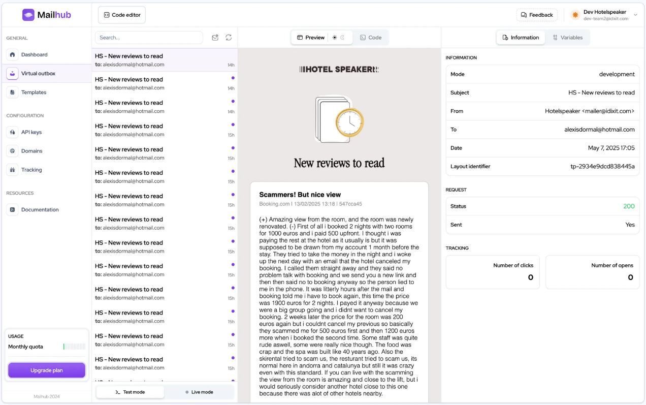Switch to the Code tab
646x405 pixels.
pyautogui.click(x=371, y=38)
